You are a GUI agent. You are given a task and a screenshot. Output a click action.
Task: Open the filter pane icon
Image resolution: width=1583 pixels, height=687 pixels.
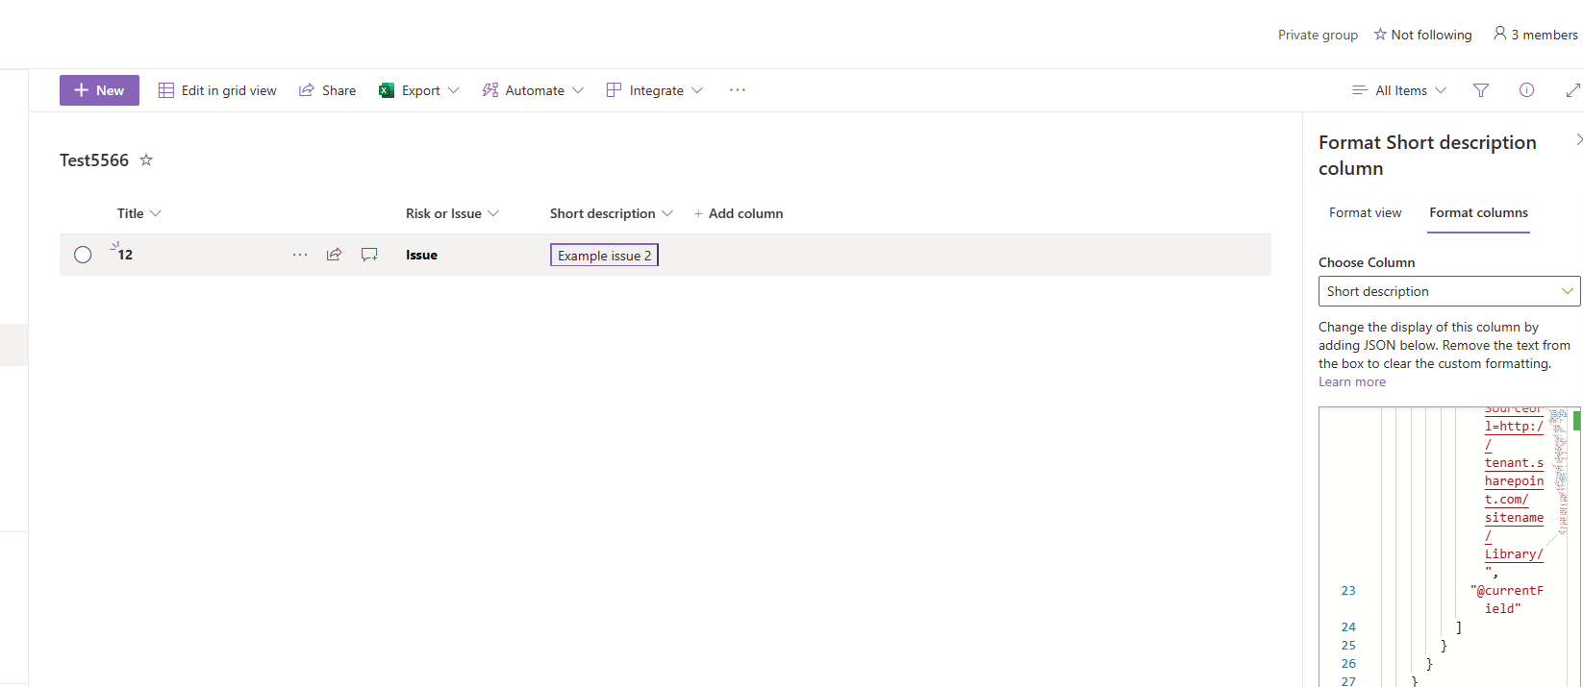(1481, 90)
